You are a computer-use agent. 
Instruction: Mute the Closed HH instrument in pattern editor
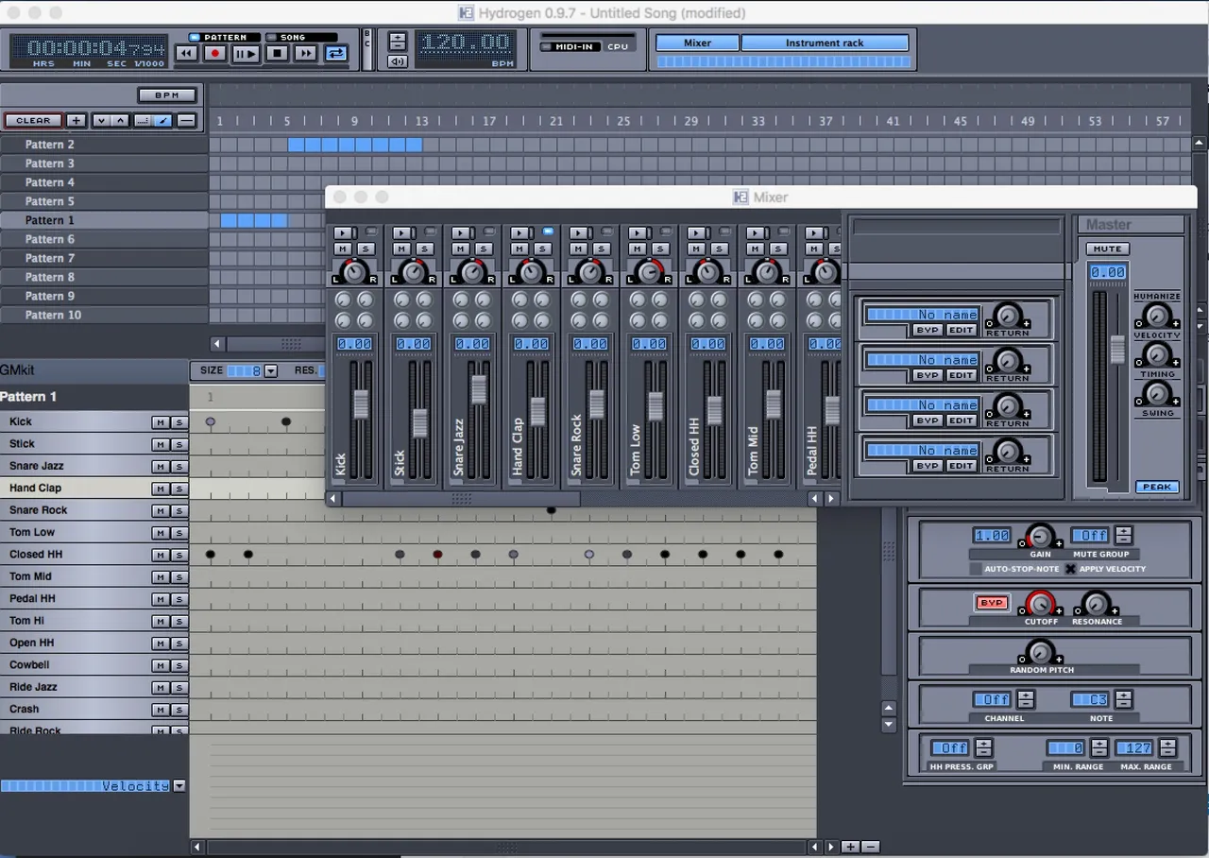(x=161, y=555)
